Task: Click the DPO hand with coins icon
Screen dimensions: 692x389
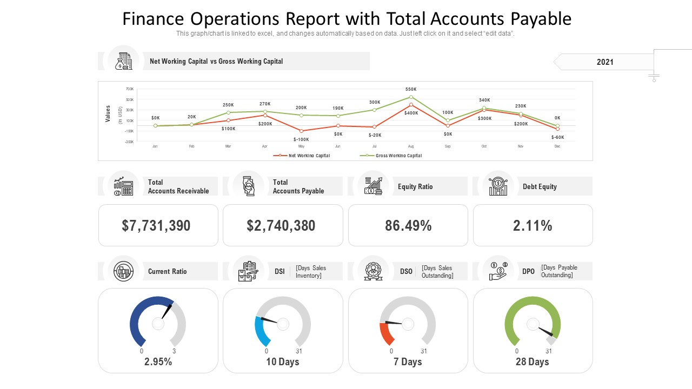Action: 498,271
